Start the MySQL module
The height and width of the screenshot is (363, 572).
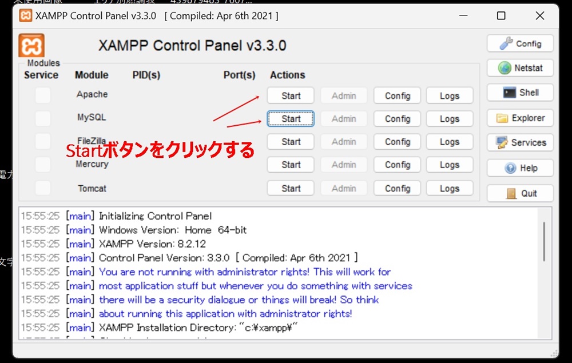tap(291, 119)
